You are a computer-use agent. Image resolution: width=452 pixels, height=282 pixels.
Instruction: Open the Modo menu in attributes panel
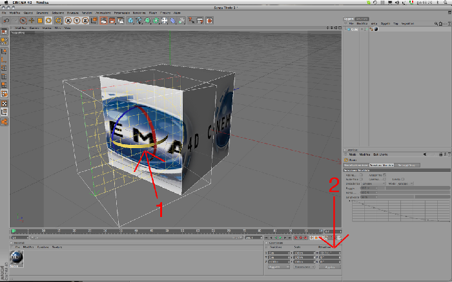point(353,155)
